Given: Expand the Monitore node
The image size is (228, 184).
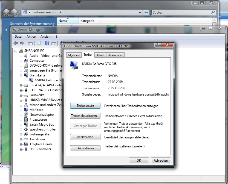Looking at the screenshot, I should tap(21, 110).
